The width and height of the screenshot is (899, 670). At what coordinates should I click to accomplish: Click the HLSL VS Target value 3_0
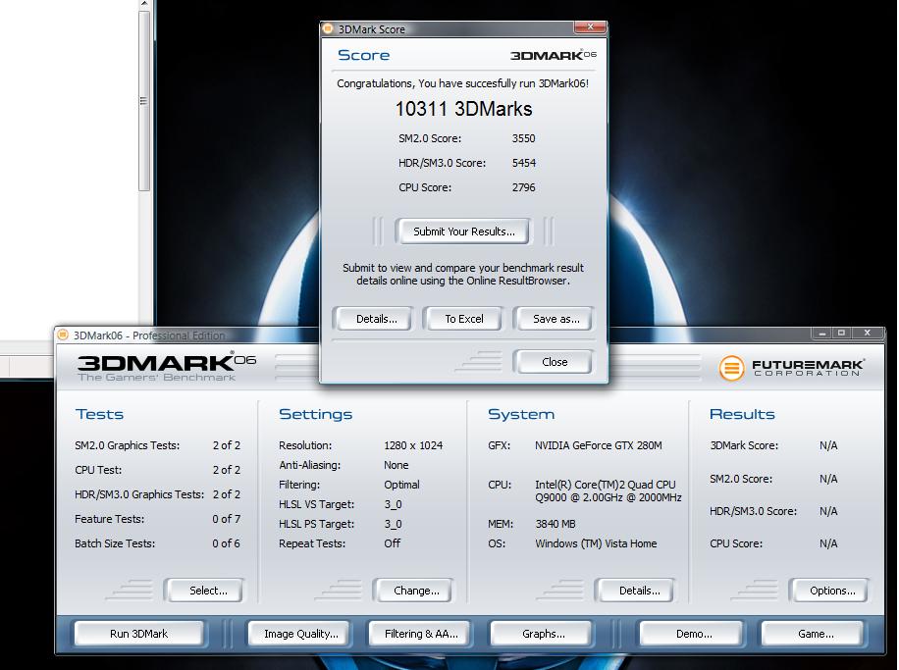[393, 504]
